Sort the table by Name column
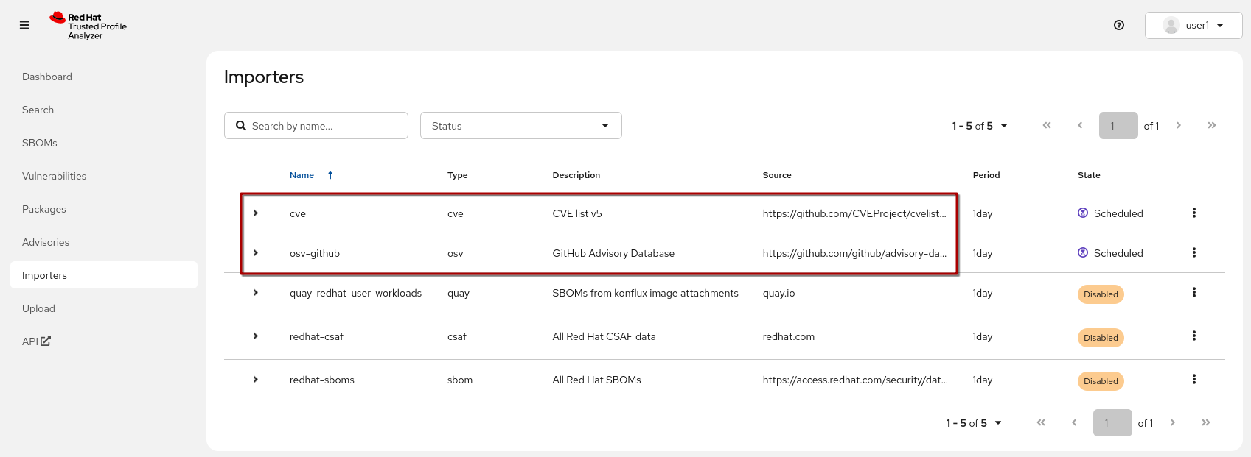This screenshot has width=1251, height=457. (x=302, y=175)
